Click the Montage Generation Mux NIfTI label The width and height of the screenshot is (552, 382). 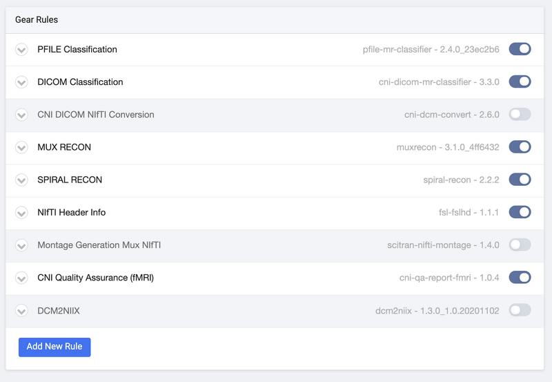coord(99,245)
